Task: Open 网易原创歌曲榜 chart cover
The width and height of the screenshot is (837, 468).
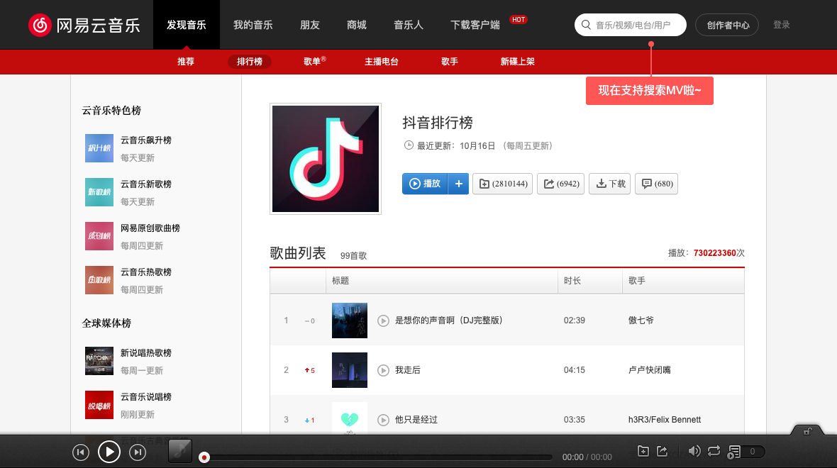Action: click(99, 236)
